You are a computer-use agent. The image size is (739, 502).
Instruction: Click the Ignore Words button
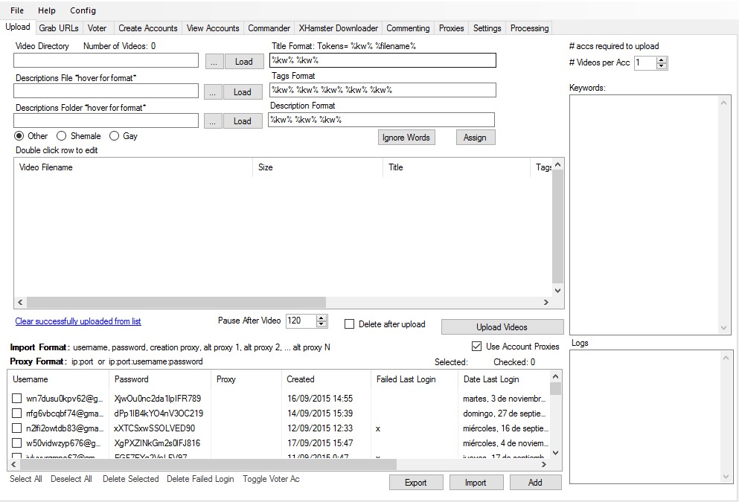pos(406,138)
